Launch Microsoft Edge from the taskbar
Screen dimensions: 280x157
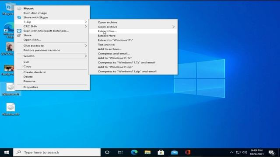click(134, 152)
